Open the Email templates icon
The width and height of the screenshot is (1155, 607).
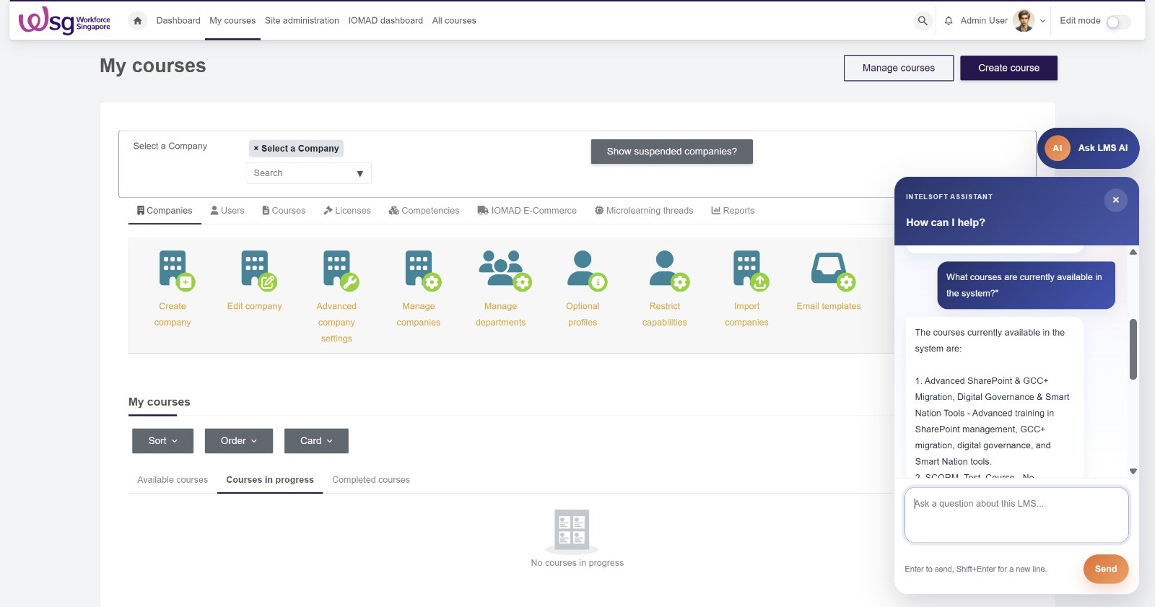832,271
